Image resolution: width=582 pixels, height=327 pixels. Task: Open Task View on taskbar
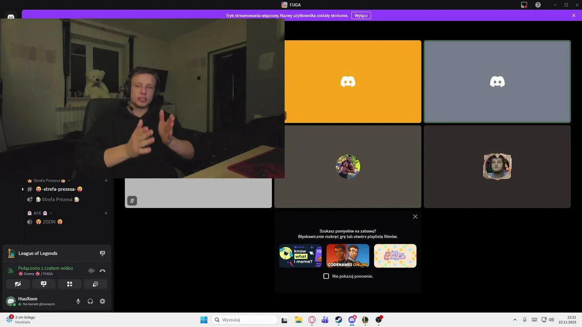click(x=285, y=320)
